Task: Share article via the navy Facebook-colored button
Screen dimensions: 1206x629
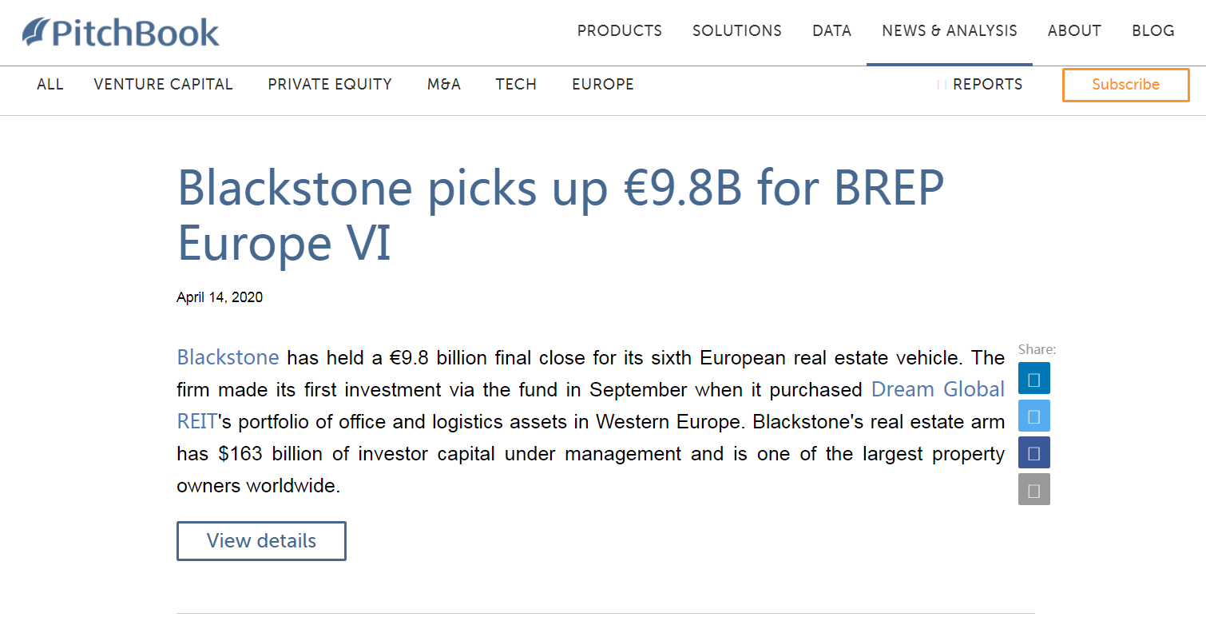Action: click(1033, 452)
